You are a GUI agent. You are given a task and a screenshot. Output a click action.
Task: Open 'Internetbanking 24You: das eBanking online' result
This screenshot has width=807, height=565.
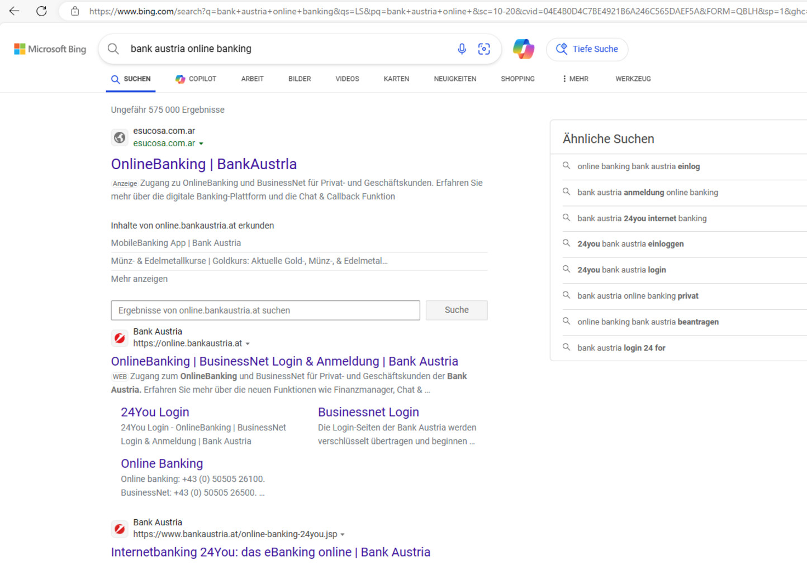(x=270, y=552)
